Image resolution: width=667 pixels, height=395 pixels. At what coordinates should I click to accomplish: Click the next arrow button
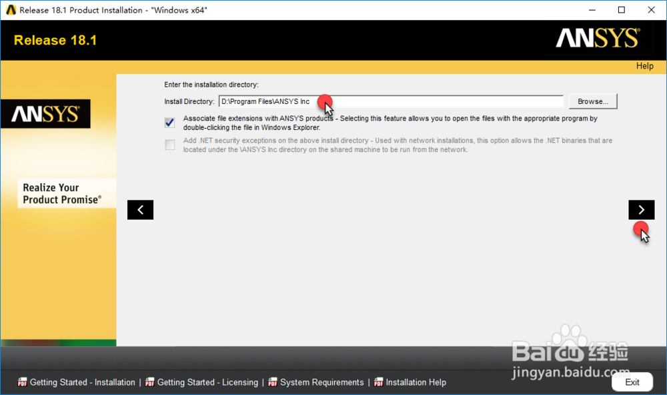(642, 210)
